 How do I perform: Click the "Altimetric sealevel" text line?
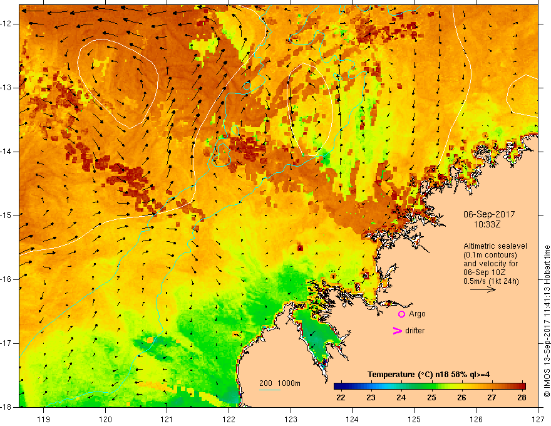(x=495, y=246)
